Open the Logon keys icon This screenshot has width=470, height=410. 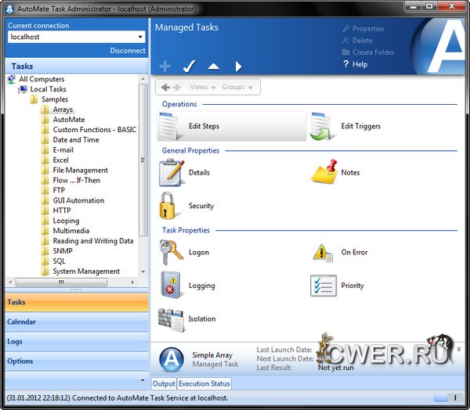pyautogui.click(x=172, y=253)
